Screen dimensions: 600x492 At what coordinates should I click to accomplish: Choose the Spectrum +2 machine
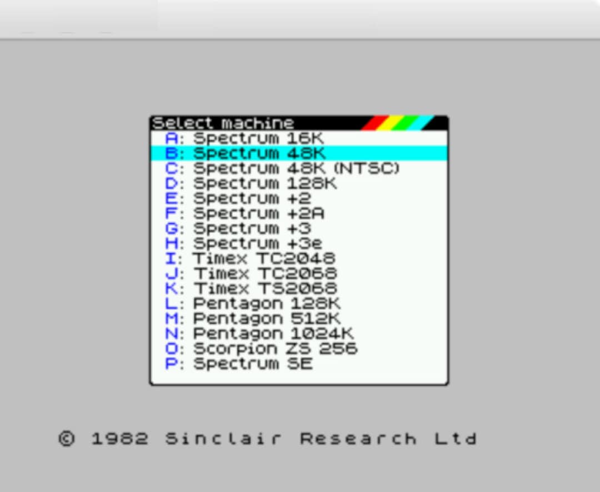click(x=239, y=198)
